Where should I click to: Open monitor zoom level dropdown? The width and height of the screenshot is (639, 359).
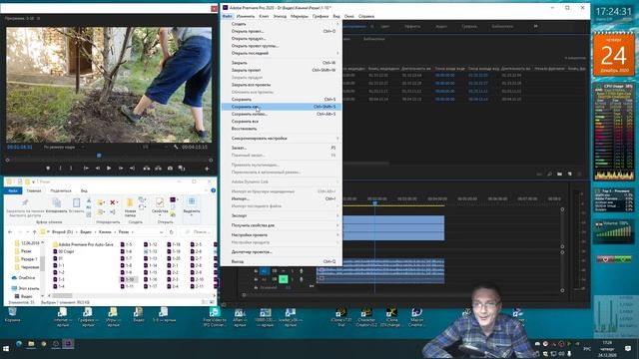pyautogui.click(x=63, y=147)
